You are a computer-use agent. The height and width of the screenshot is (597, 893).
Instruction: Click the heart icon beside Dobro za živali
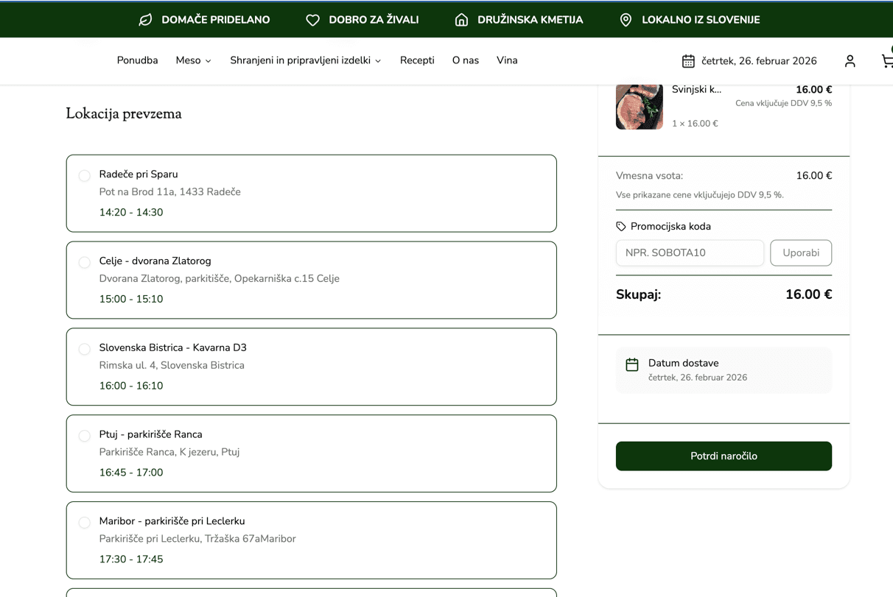pos(312,20)
